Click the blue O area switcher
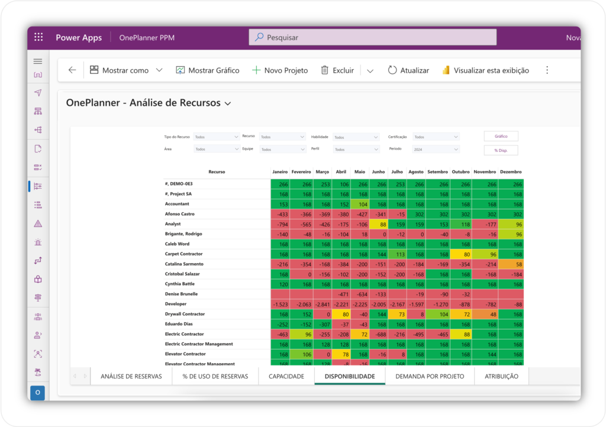The image size is (606, 427). [37, 393]
